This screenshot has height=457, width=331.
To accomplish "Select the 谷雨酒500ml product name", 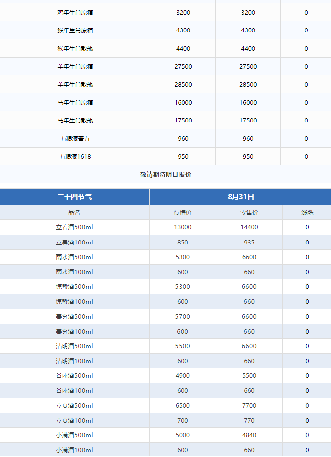I will pyautogui.click(x=74, y=376).
